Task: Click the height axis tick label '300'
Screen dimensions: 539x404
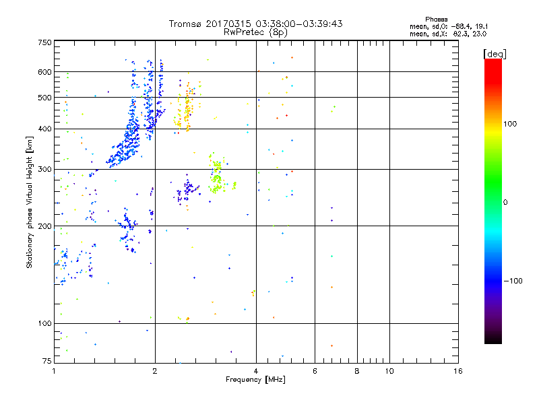Action: point(44,169)
